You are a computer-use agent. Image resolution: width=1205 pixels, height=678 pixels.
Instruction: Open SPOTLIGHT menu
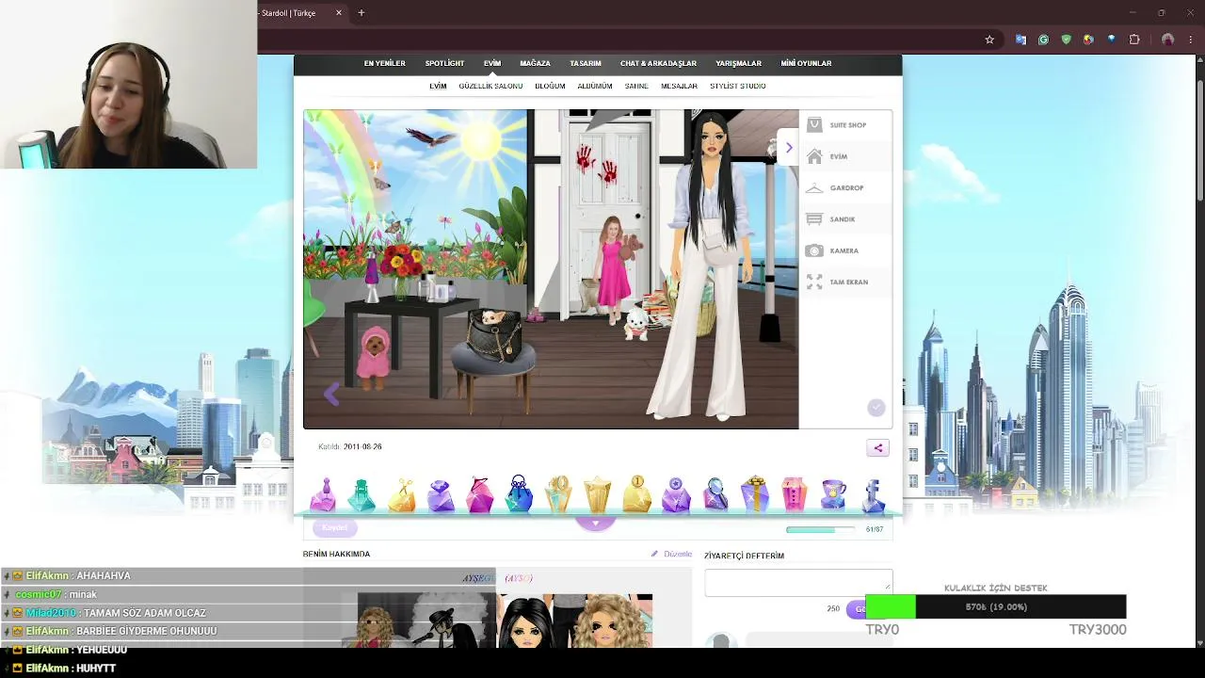(444, 63)
